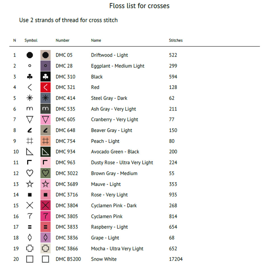
Task: Select the black DMC 310 color swatch
Action: coord(45,77)
